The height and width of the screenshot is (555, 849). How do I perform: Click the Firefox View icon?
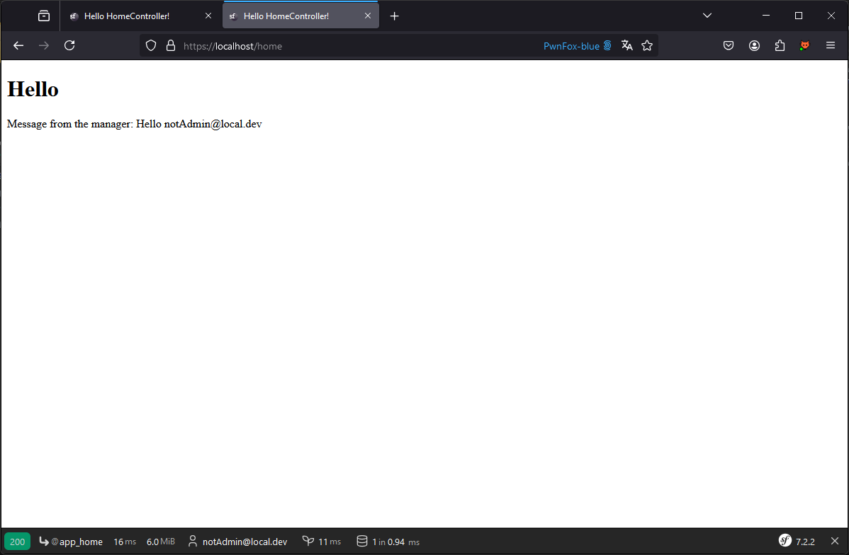44,16
